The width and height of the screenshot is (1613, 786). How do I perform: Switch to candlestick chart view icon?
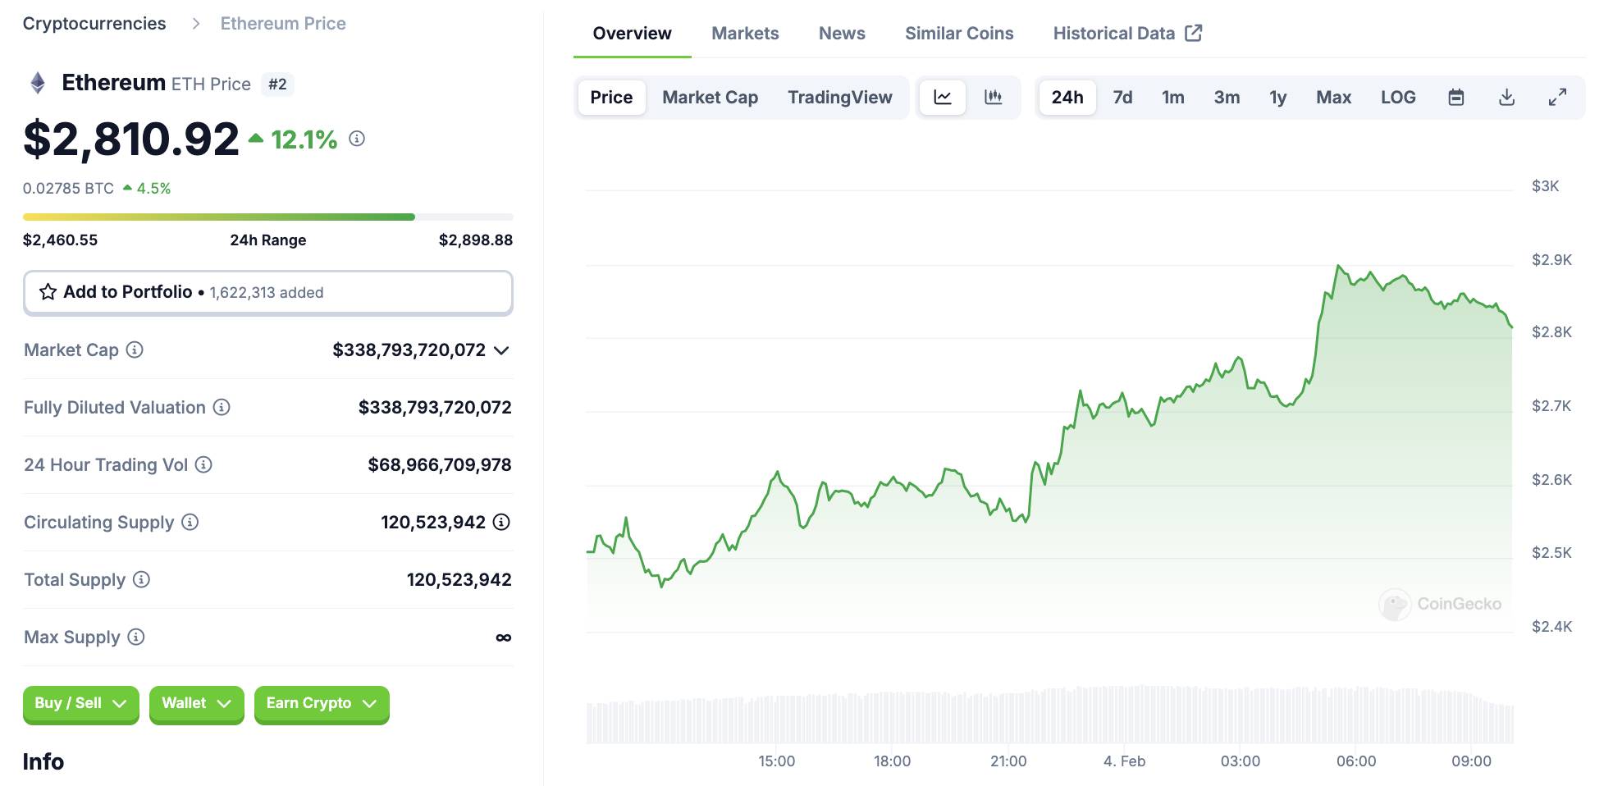(994, 98)
